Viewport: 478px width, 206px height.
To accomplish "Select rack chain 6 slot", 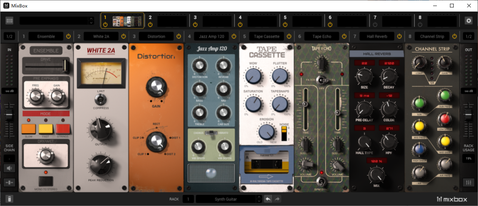I will pyautogui.click(x=352, y=21).
